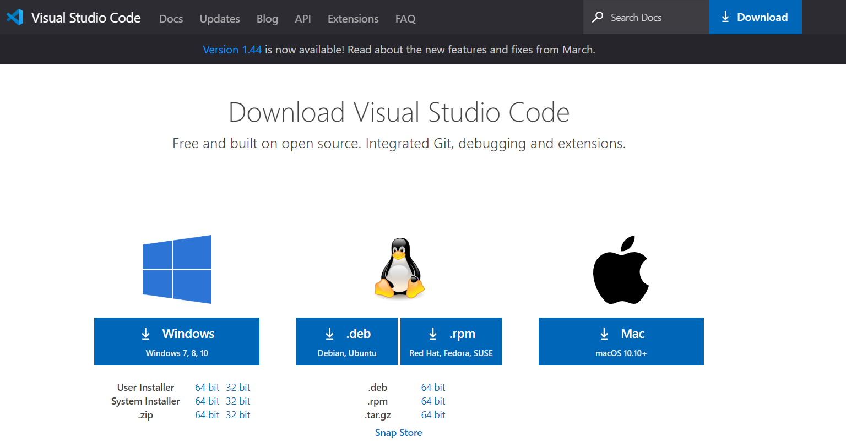This screenshot has width=846, height=442.
Task: Click the Visual Studio Code logo icon
Action: point(15,17)
